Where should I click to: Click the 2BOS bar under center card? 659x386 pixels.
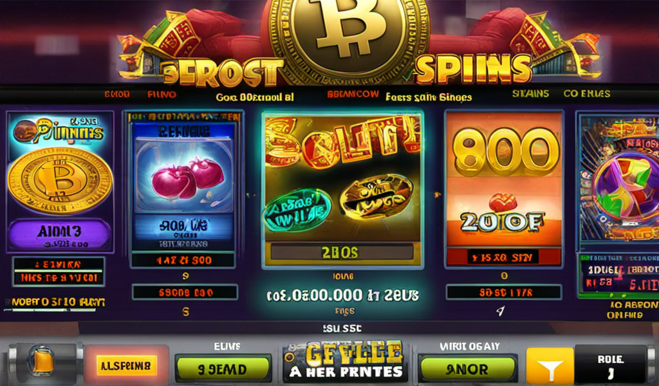(341, 252)
